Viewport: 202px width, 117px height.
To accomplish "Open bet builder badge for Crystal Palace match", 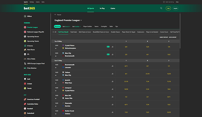I will (108, 47).
